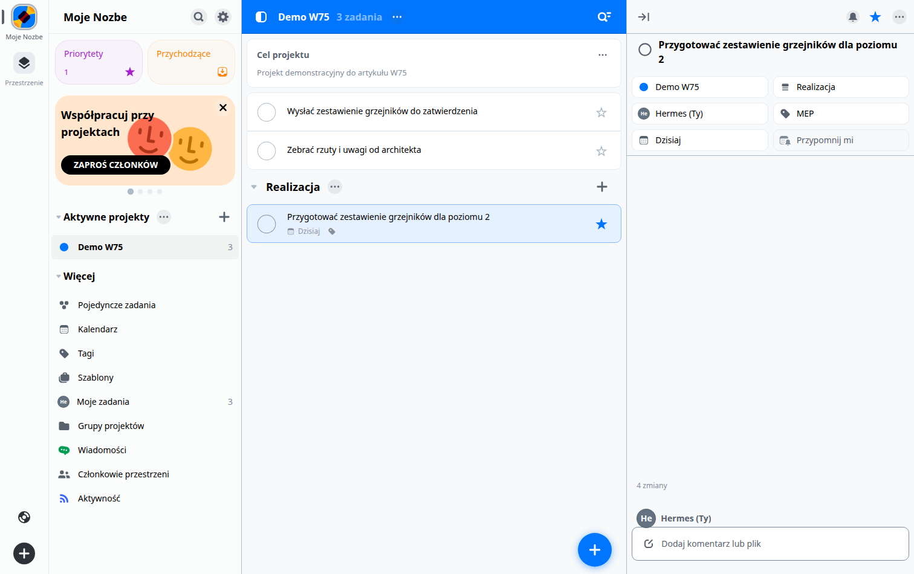
Task: Click the blue color dot of Demo W75 project
Action: (64, 247)
